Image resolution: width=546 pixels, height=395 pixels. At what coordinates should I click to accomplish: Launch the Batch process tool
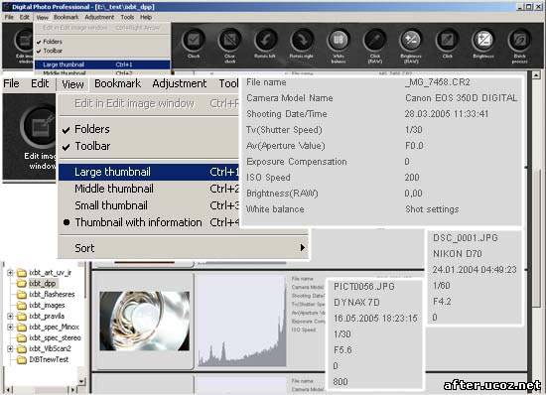click(519, 41)
